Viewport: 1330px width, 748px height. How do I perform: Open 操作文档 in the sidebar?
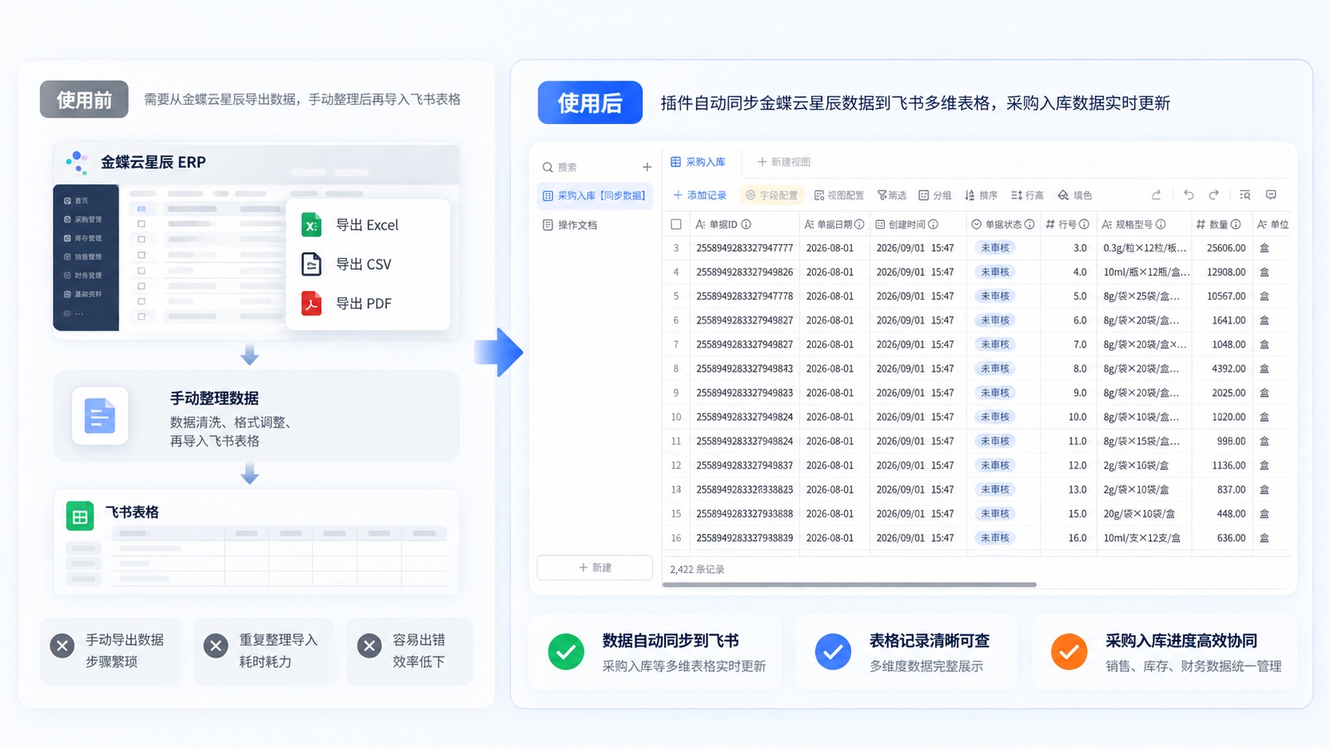[x=570, y=225]
